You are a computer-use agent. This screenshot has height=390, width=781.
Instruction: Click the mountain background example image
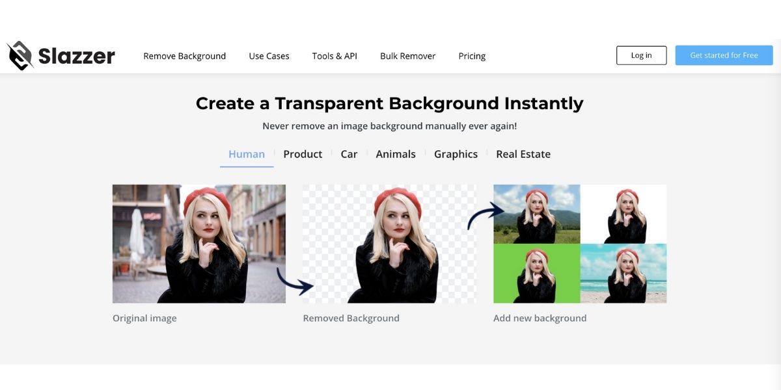coord(536,214)
